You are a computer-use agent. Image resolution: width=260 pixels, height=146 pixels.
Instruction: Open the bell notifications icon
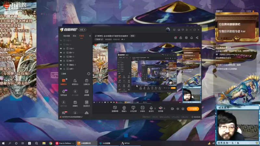tap(191, 38)
